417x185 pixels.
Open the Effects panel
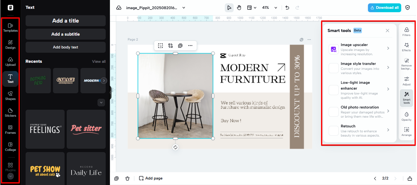tap(406, 47)
